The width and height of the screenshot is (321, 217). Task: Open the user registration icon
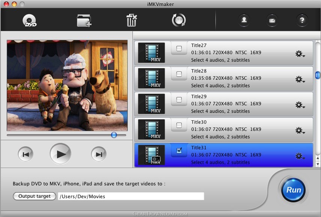[x=244, y=21]
